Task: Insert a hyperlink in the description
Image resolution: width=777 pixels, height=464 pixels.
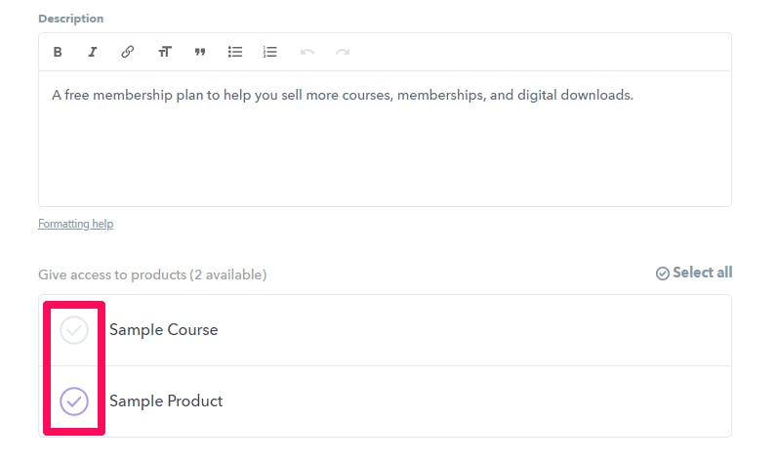Action: (127, 52)
